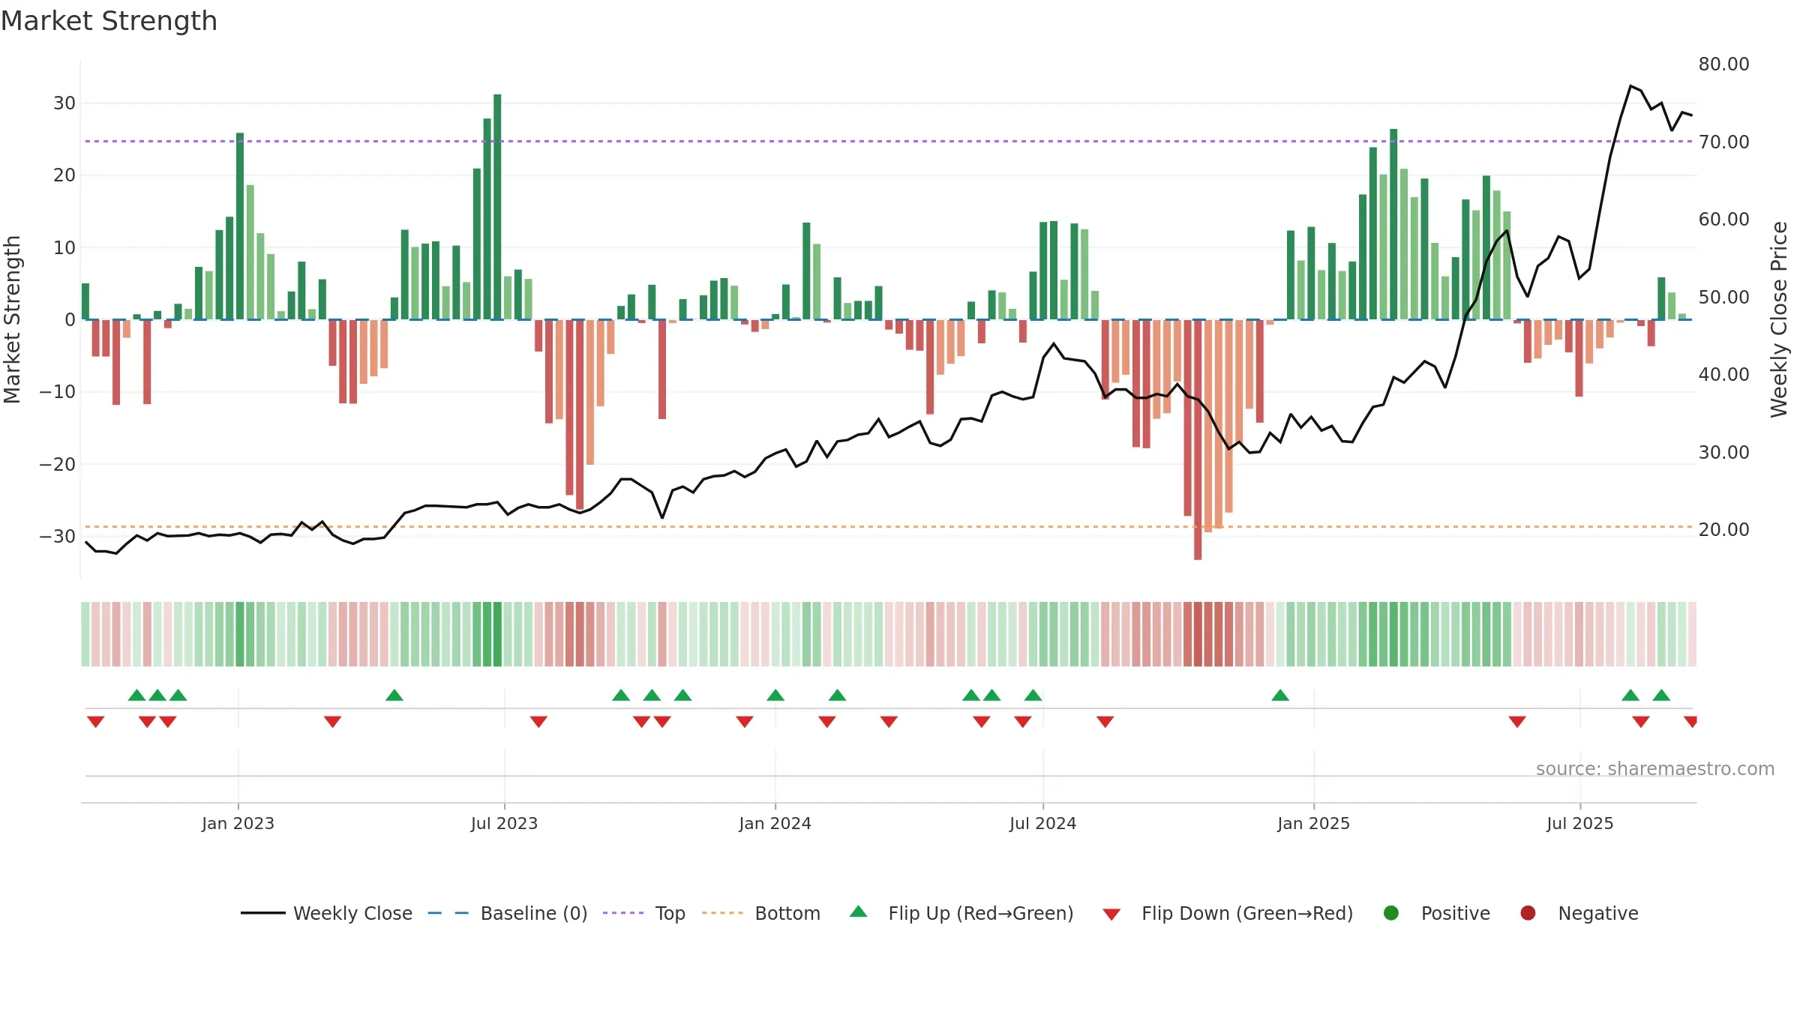Click the Weekly Close Price axis title
The width and height of the screenshot is (1800, 1012).
pos(1779,319)
